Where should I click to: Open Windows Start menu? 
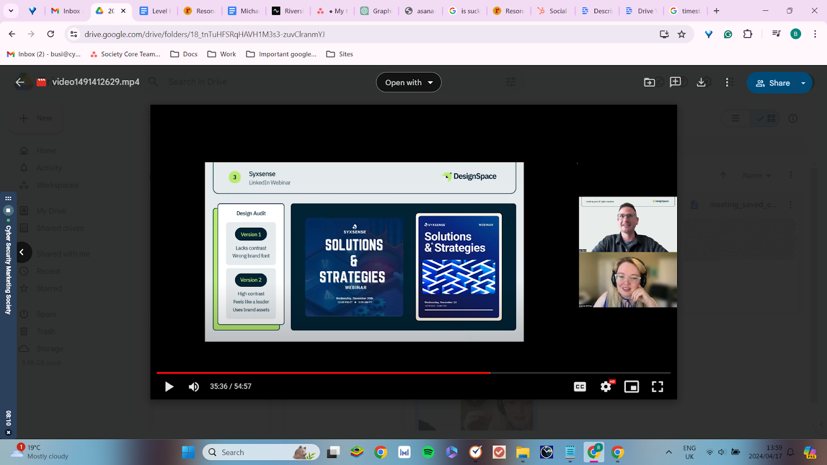tap(188, 453)
